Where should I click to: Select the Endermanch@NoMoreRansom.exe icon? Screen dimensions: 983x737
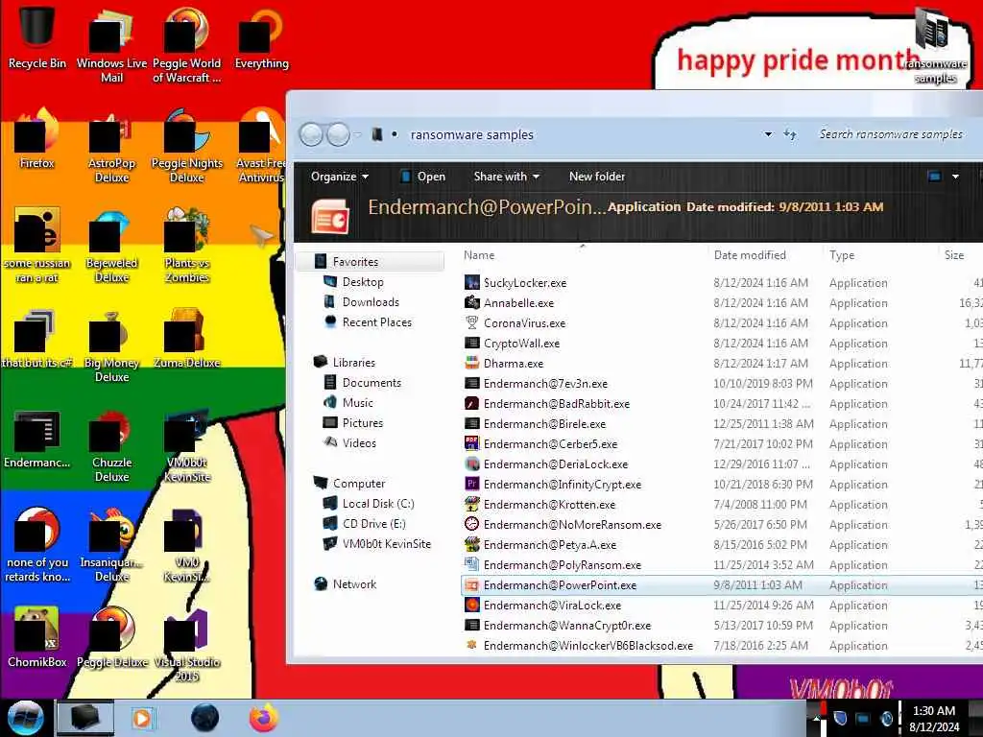point(471,524)
